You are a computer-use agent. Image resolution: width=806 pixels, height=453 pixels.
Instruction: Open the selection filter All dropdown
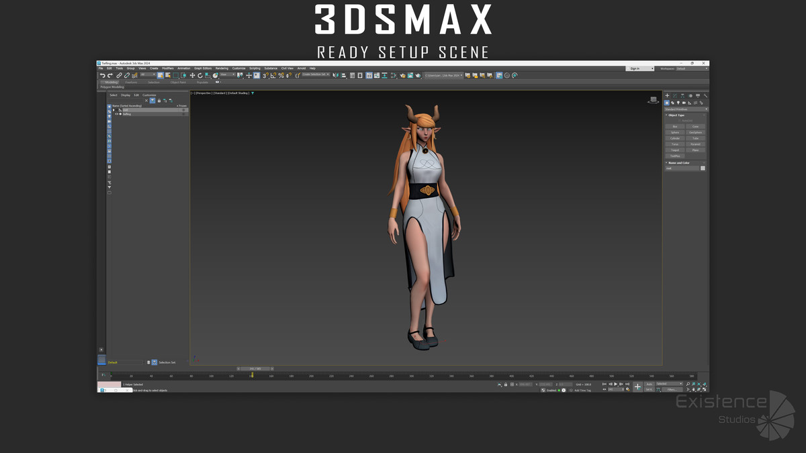(x=148, y=75)
